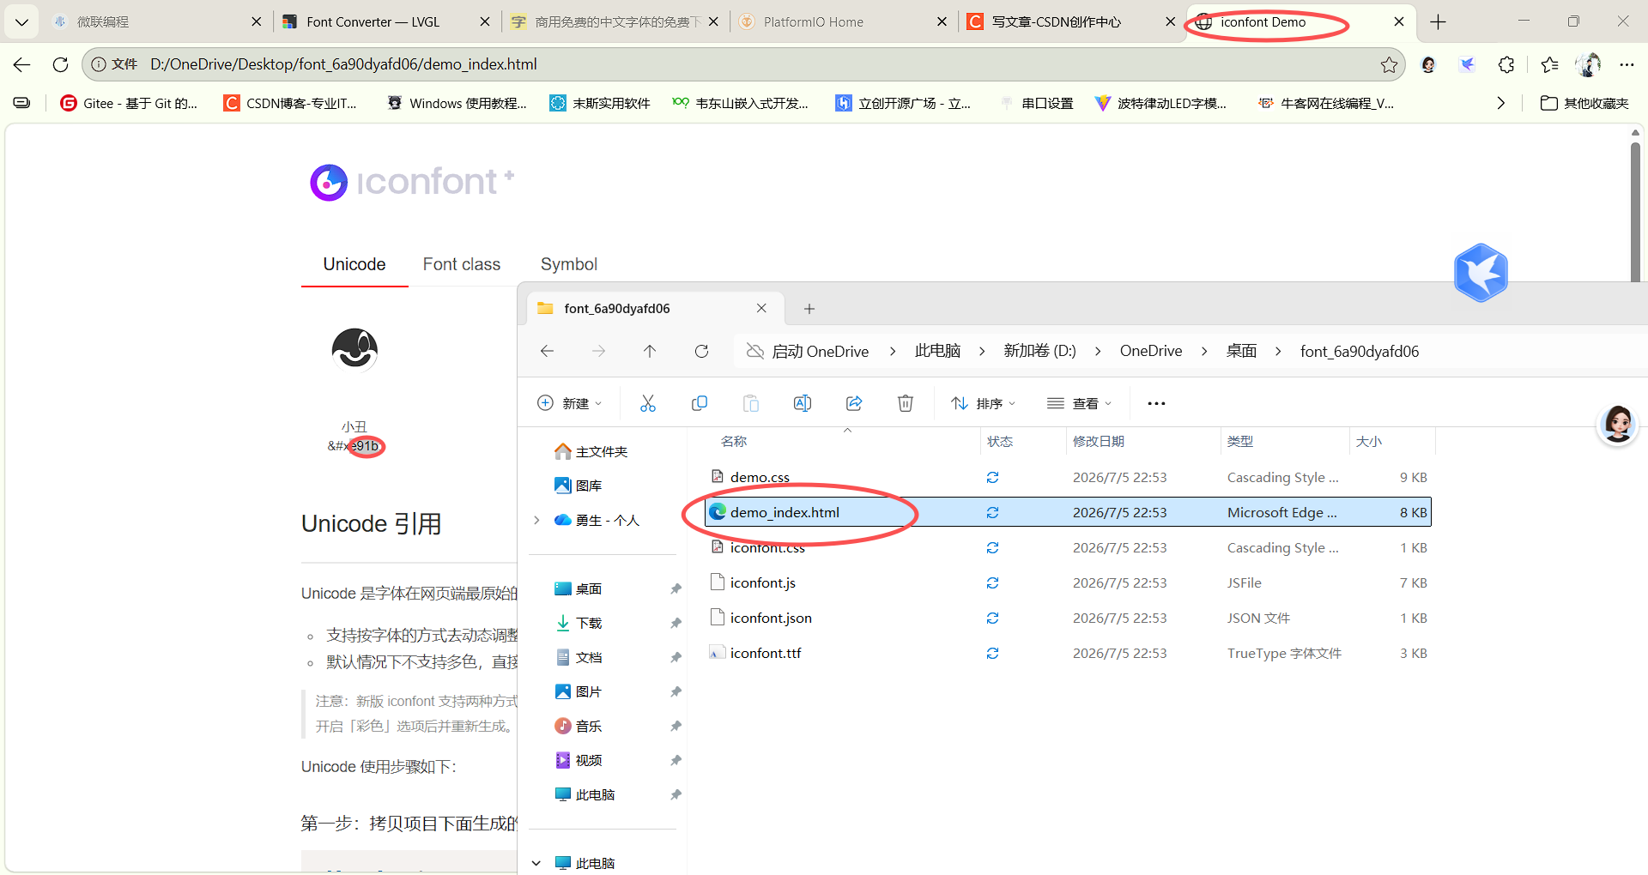Open the tab search chevron dropdown
The image size is (1648, 875).
(21, 22)
